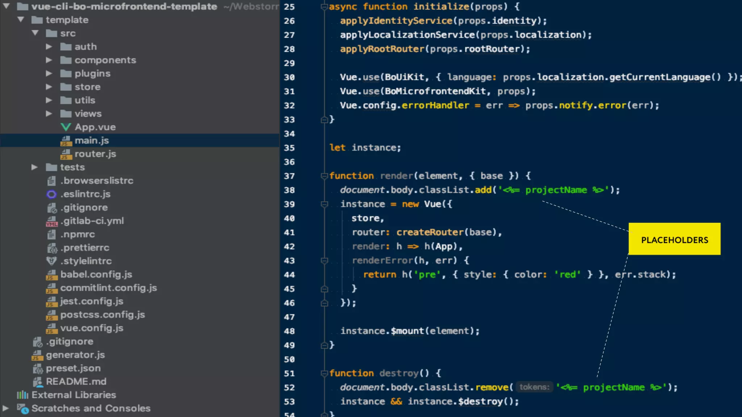742x417 pixels.
Task: Collapse the initialize function at line 25
Action: point(324,7)
